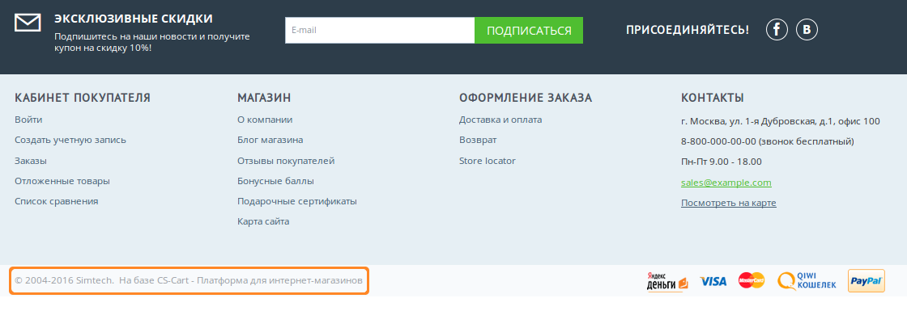This screenshot has height=311, width=907.
Task: Open the Отложенные товары link
Action: (x=62, y=181)
